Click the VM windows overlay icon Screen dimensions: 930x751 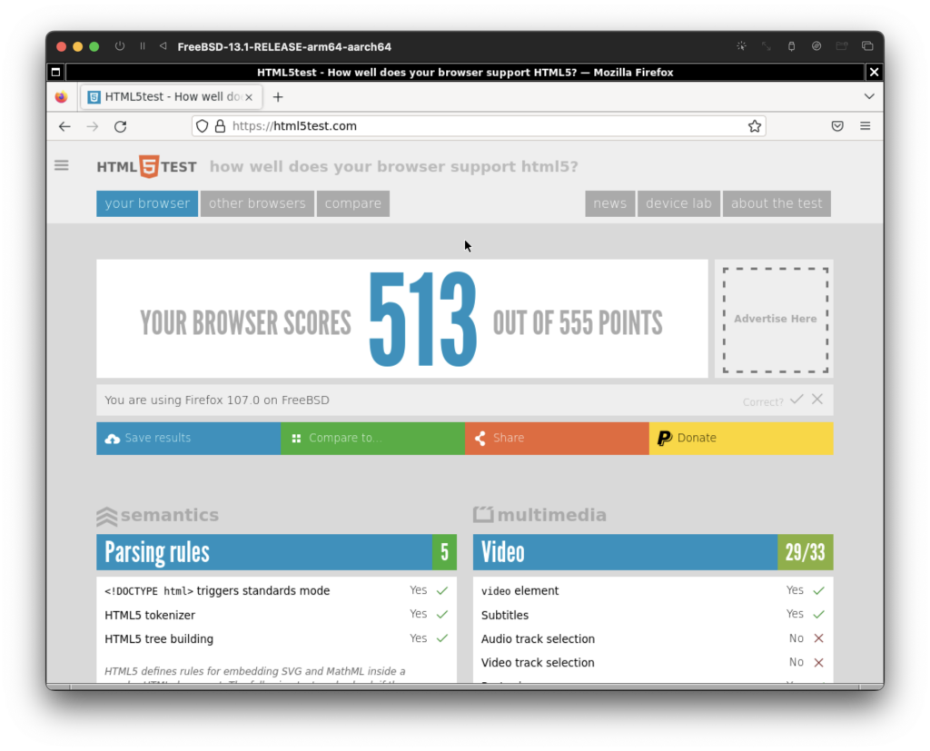[x=867, y=45]
